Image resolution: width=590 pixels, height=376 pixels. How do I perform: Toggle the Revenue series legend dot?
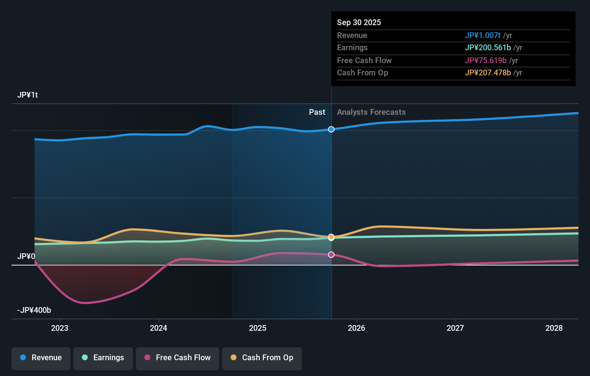point(23,358)
